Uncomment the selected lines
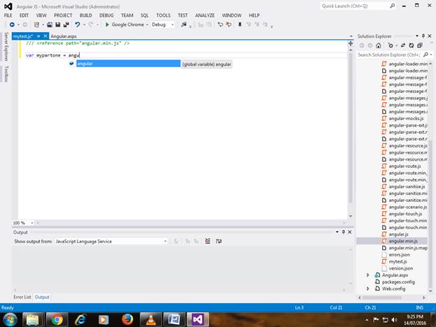 coord(228,24)
